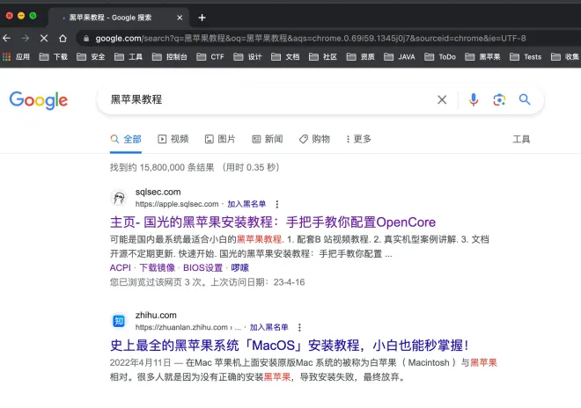
Task: Click the zhihu.com 知 favicon
Action: point(119,321)
